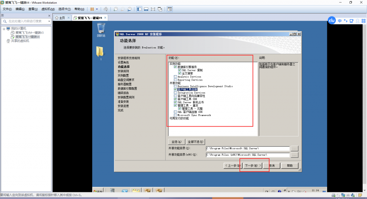Open the 帮助(H) menu
The image size is (367, 199).
click(x=79, y=9)
